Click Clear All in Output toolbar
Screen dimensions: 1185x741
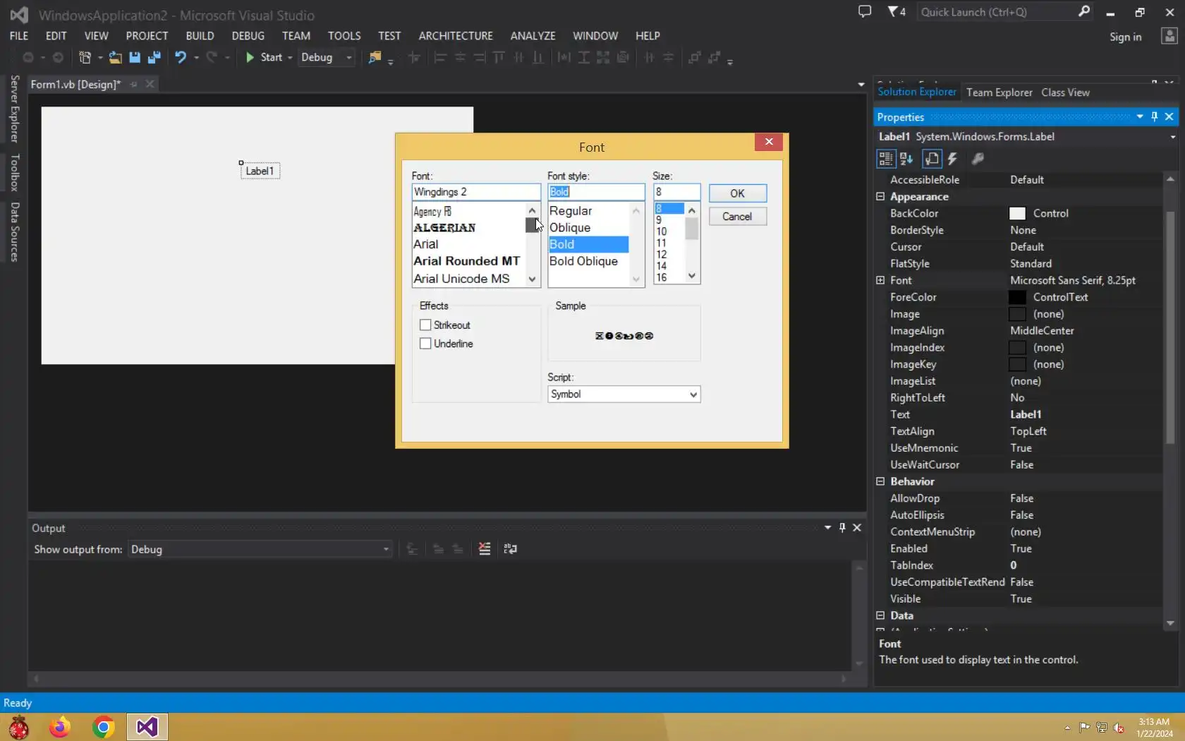[x=485, y=549]
